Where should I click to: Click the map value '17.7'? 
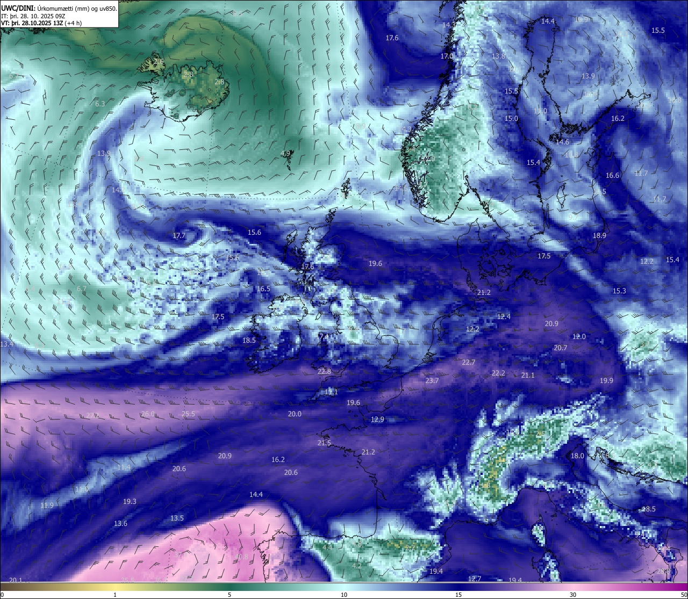(179, 235)
